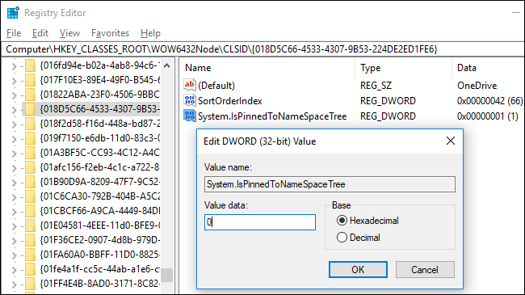
Task: Cancel the DWORD edit dialog
Action: pos(425,269)
